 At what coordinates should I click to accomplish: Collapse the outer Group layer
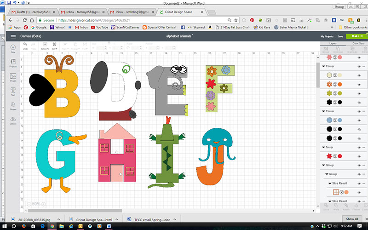click(x=324, y=165)
